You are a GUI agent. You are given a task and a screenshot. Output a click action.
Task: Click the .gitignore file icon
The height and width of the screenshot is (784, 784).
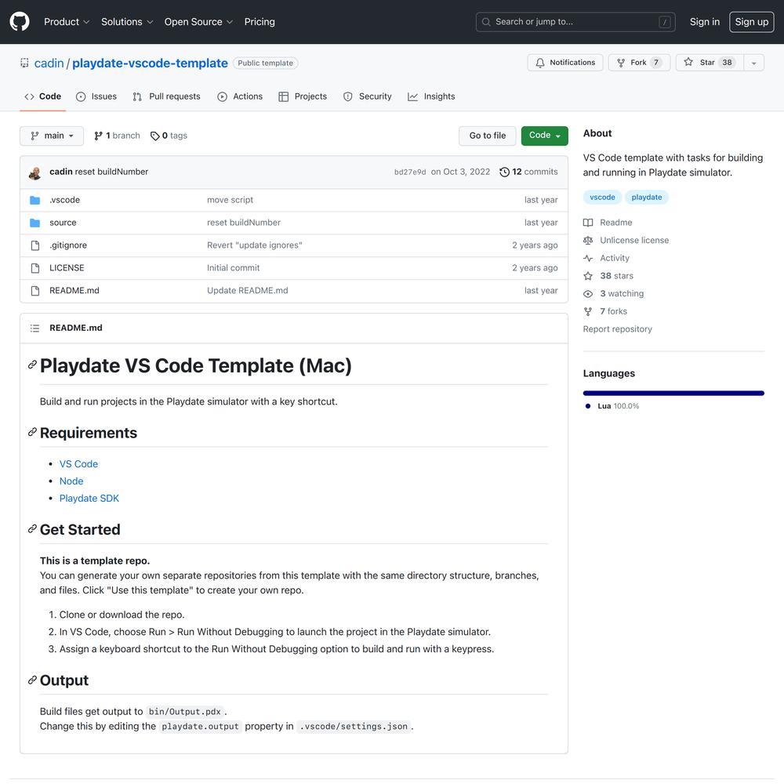(x=35, y=245)
